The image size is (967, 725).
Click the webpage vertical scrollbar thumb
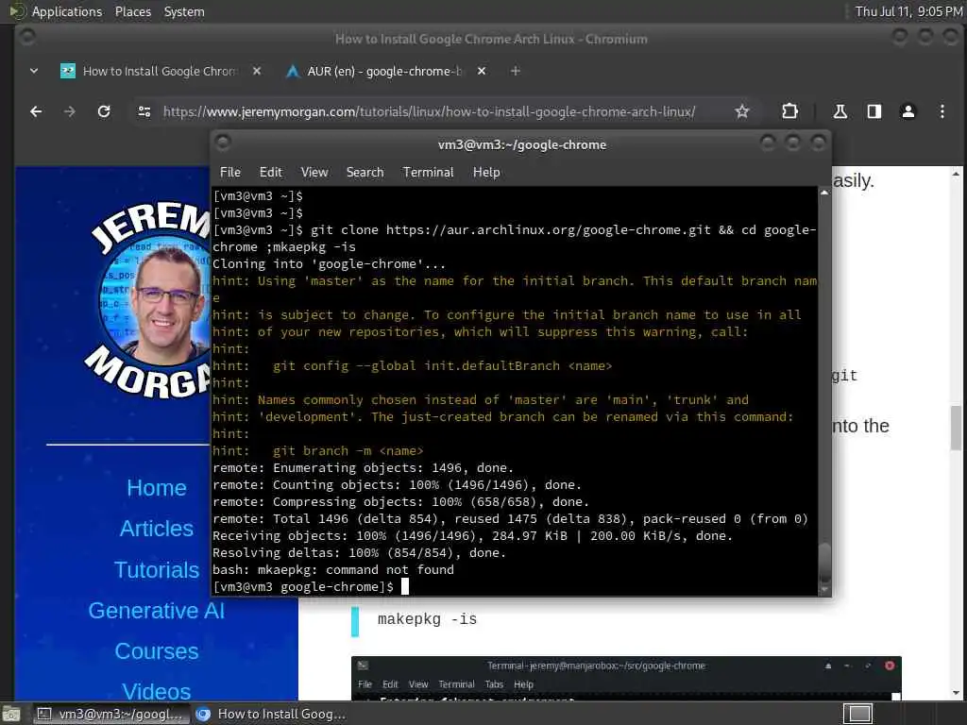coord(956,428)
